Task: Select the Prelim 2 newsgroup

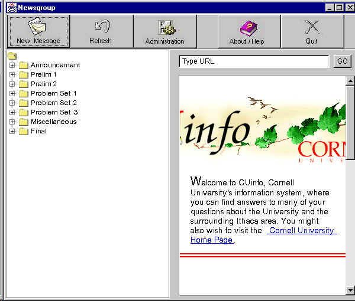Action: click(x=43, y=84)
